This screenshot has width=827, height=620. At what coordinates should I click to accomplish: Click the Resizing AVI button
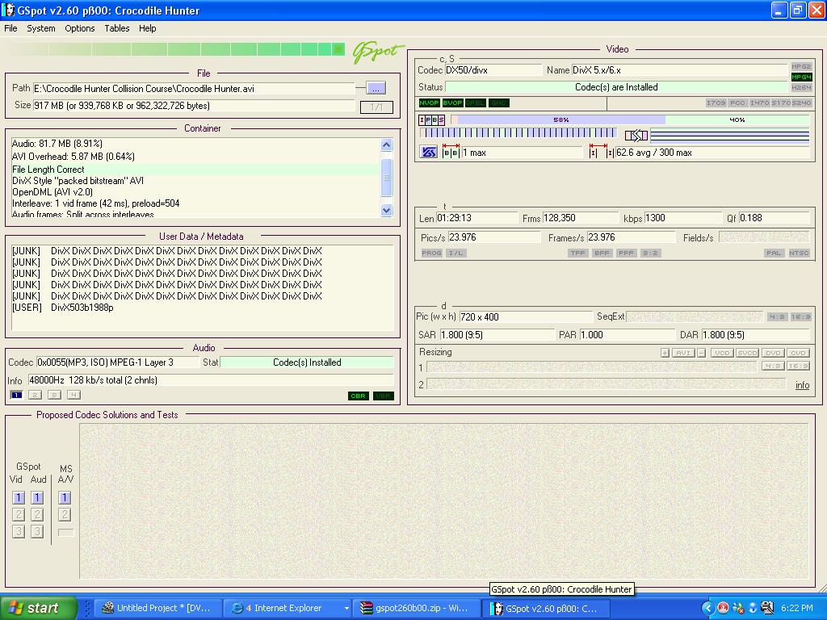(683, 353)
